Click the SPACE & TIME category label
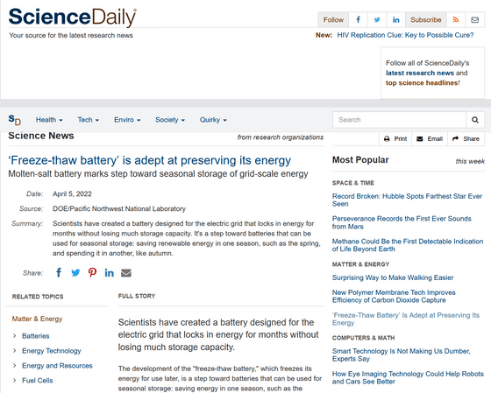The width and height of the screenshot is (491, 393). point(353,183)
